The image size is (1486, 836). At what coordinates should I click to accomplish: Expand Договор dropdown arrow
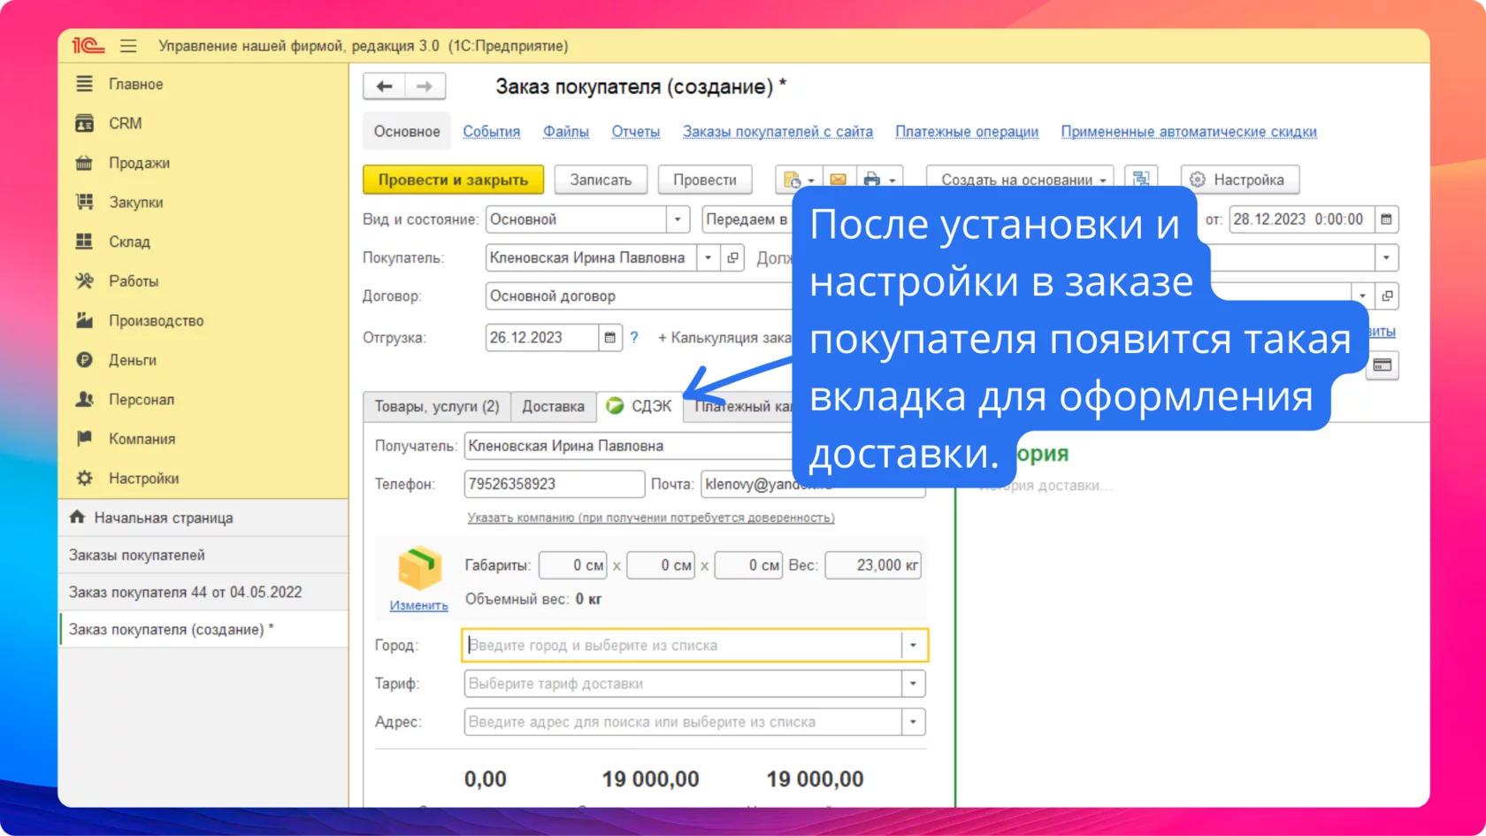pyautogui.click(x=1362, y=295)
